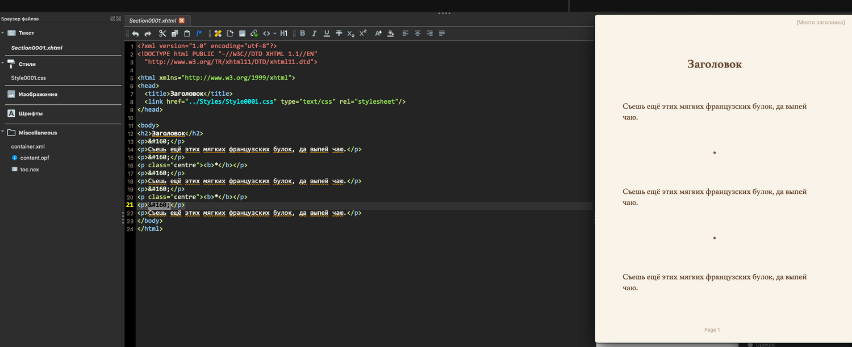
Task: Insert a link with the chain-plus icon
Action: (x=254, y=33)
